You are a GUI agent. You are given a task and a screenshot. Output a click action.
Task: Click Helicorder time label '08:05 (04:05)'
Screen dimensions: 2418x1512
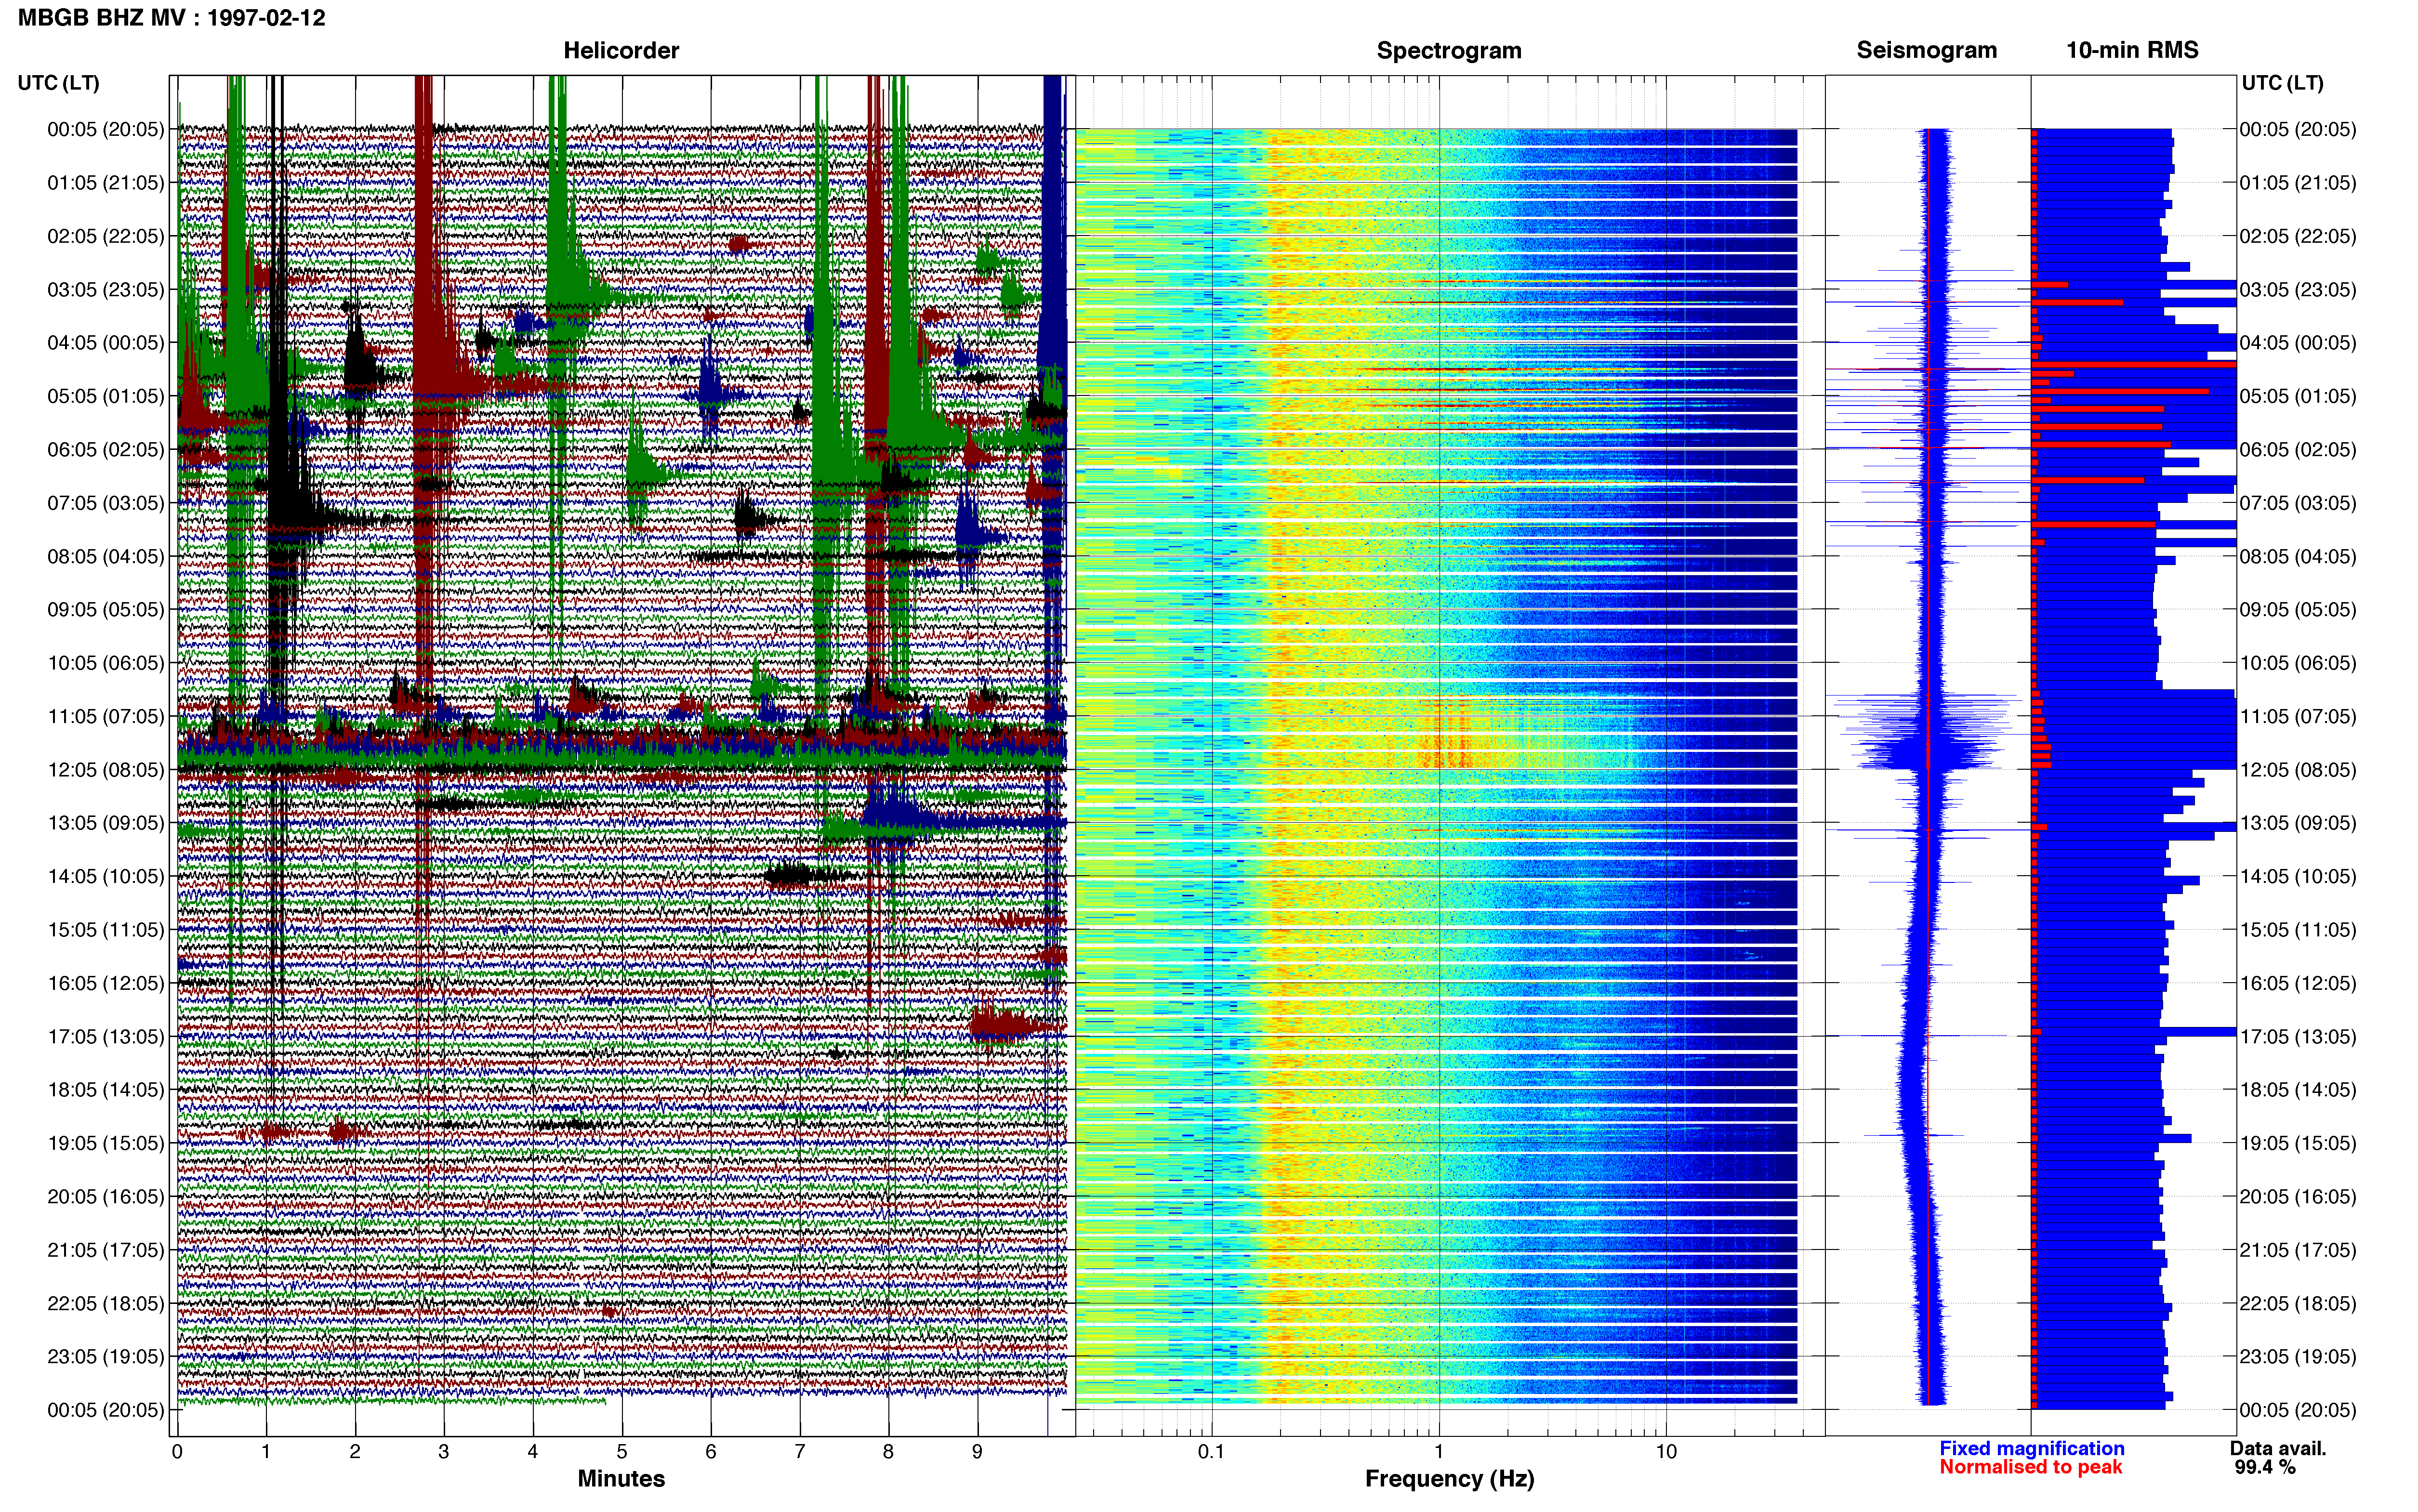(x=106, y=556)
